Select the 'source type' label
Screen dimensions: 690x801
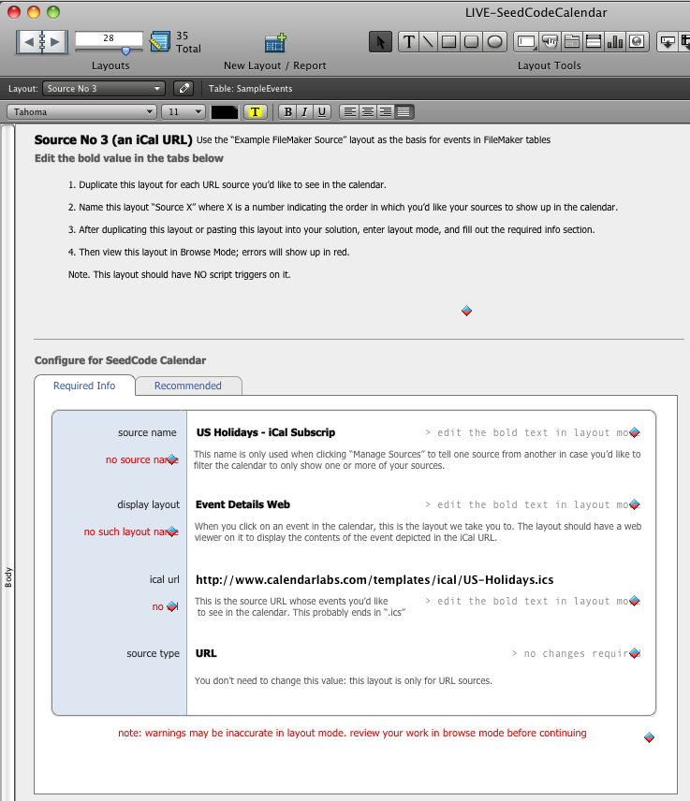pos(153,653)
